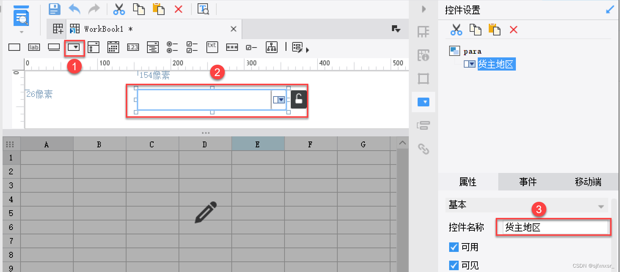Switch to the 移动端 tab
Image resolution: width=620 pixels, height=272 pixels.
[588, 182]
